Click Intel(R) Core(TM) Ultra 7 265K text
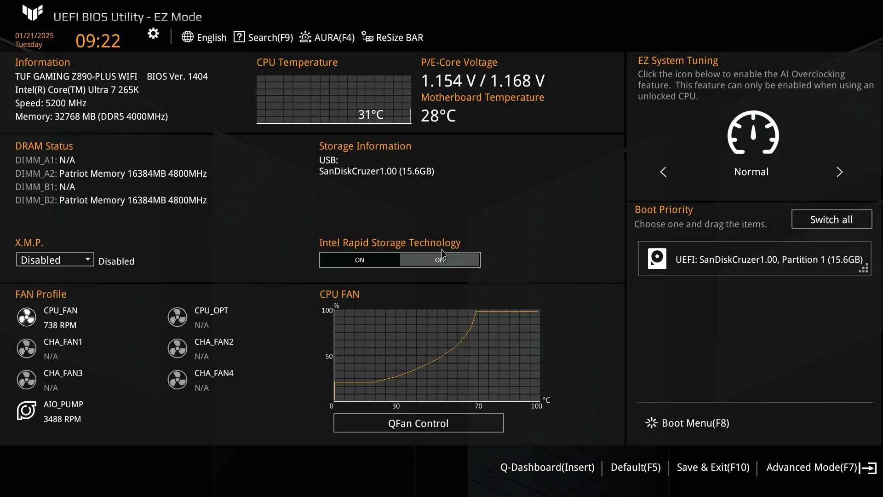Screen dimensions: 883x497 (77, 90)
